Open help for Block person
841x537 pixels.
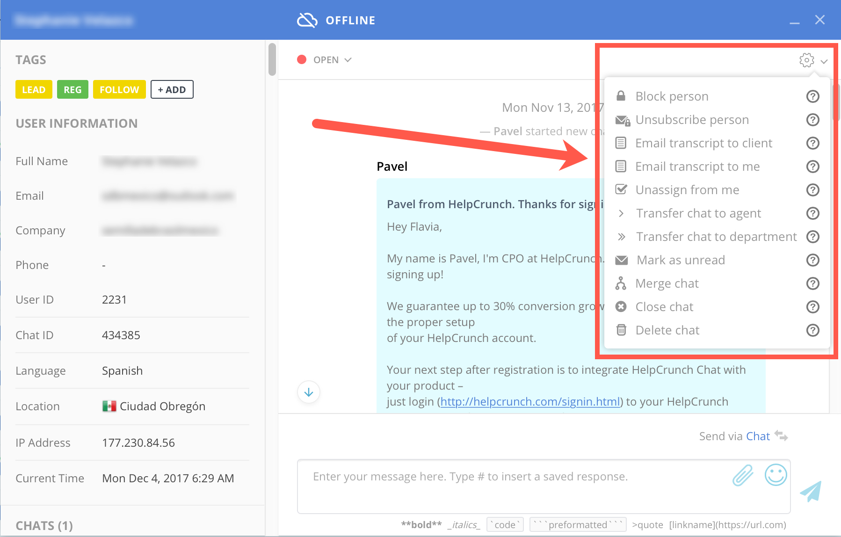813,96
